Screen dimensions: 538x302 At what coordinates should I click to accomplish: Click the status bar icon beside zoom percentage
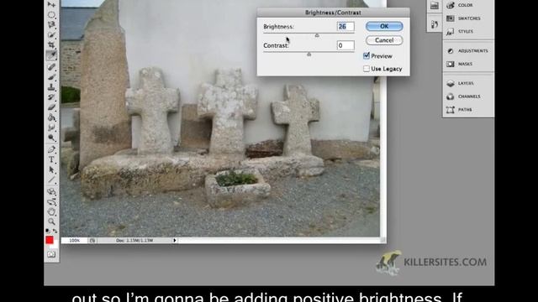pos(92,241)
